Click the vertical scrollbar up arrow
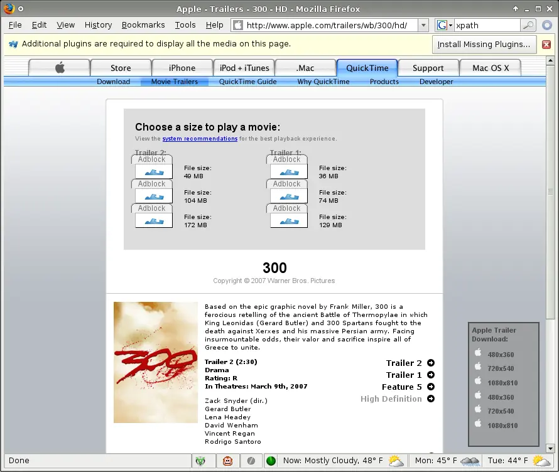The width and height of the screenshot is (559, 472). pyautogui.click(x=550, y=60)
